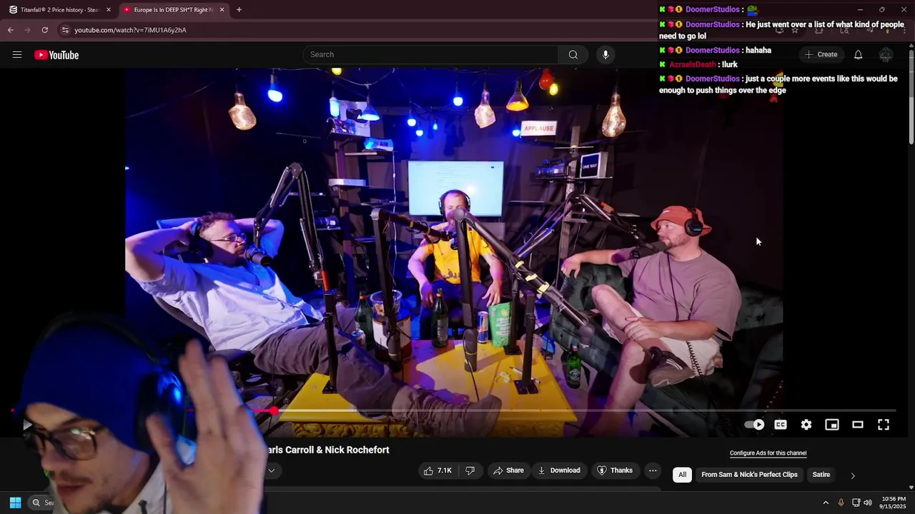Open Windows taskbar search
The width and height of the screenshot is (915, 514).
(43, 503)
